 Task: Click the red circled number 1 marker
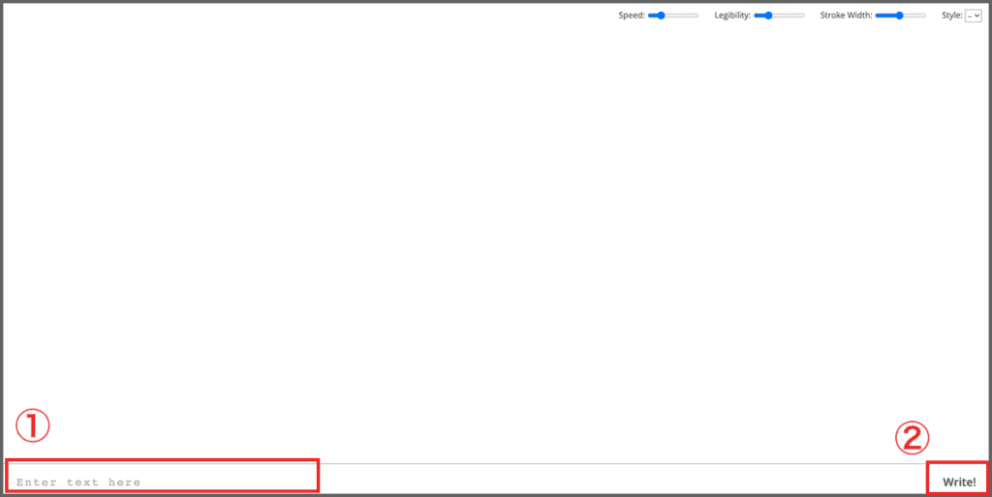[30, 426]
